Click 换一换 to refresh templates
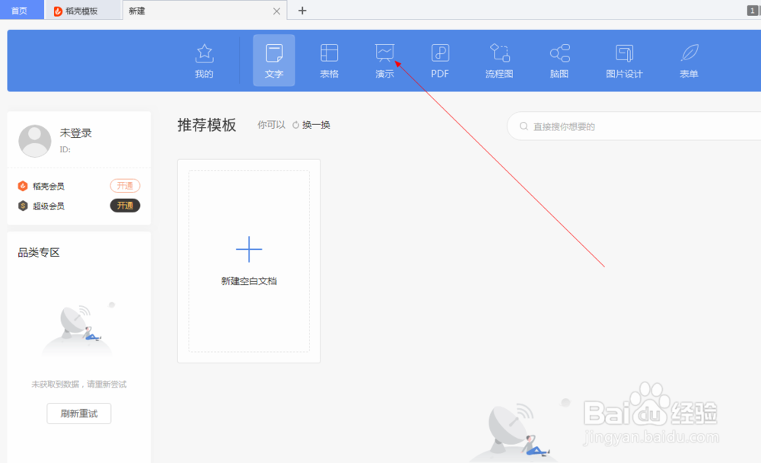The image size is (761, 463). pos(311,125)
